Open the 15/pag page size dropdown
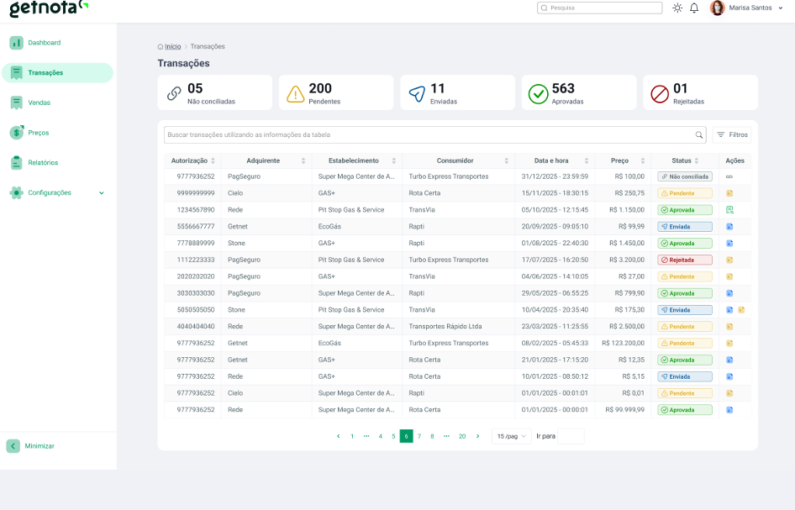 pos(511,436)
